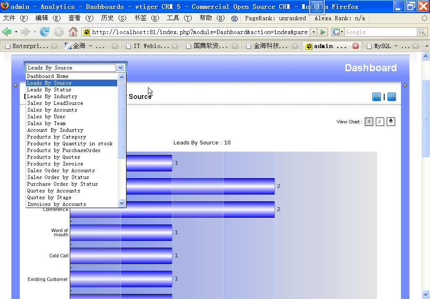The width and height of the screenshot is (430, 299).
Task: Switch to the MySQL browser tab
Action: click(x=391, y=46)
